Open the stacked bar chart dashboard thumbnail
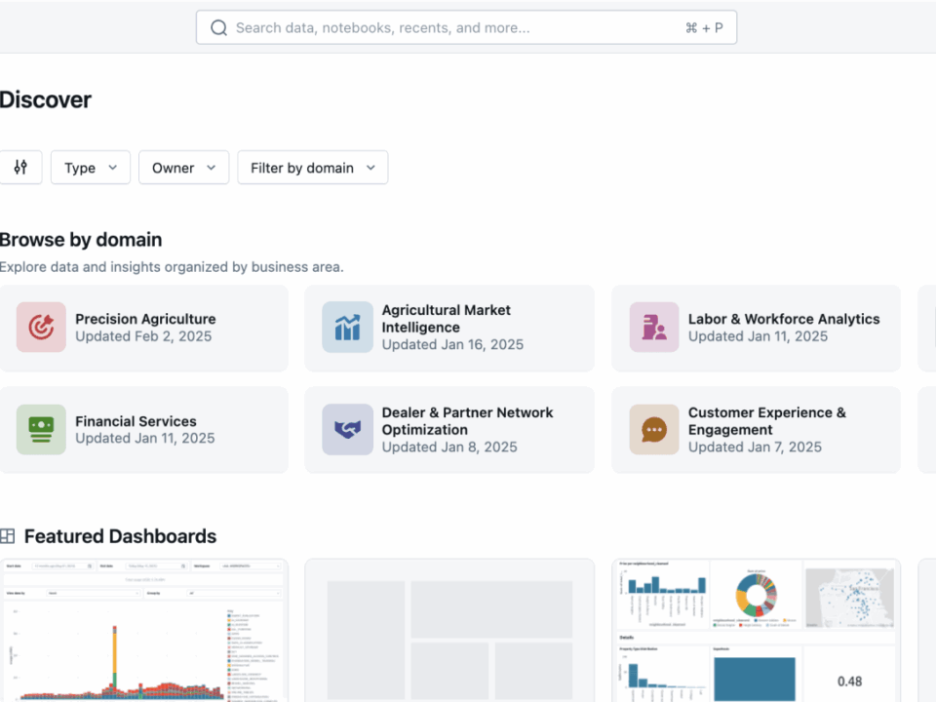This screenshot has width=936, height=702. pyautogui.click(x=143, y=631)
